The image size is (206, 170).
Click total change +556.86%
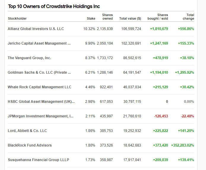(186, 29)
